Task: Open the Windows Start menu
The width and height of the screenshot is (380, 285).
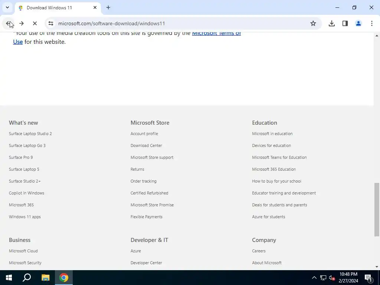Action: pos(9,278)
